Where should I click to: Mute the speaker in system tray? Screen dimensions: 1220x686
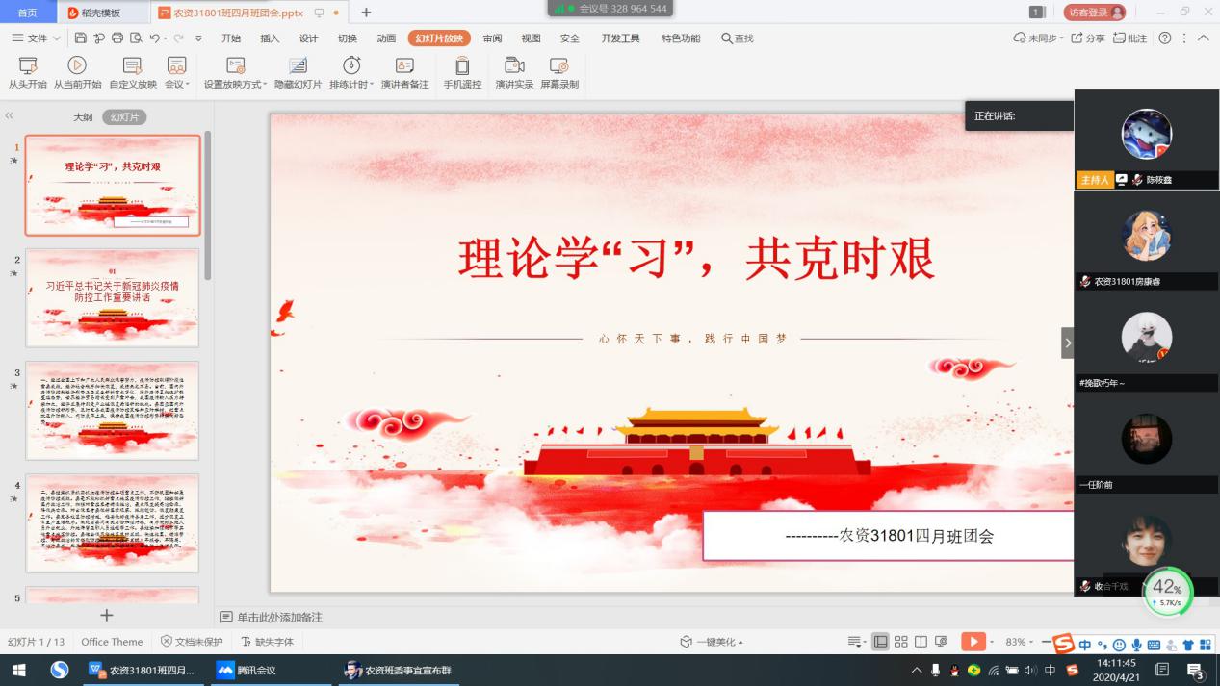pos(1030,669)
